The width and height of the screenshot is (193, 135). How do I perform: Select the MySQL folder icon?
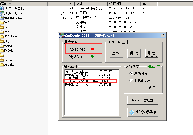[2, 50]
